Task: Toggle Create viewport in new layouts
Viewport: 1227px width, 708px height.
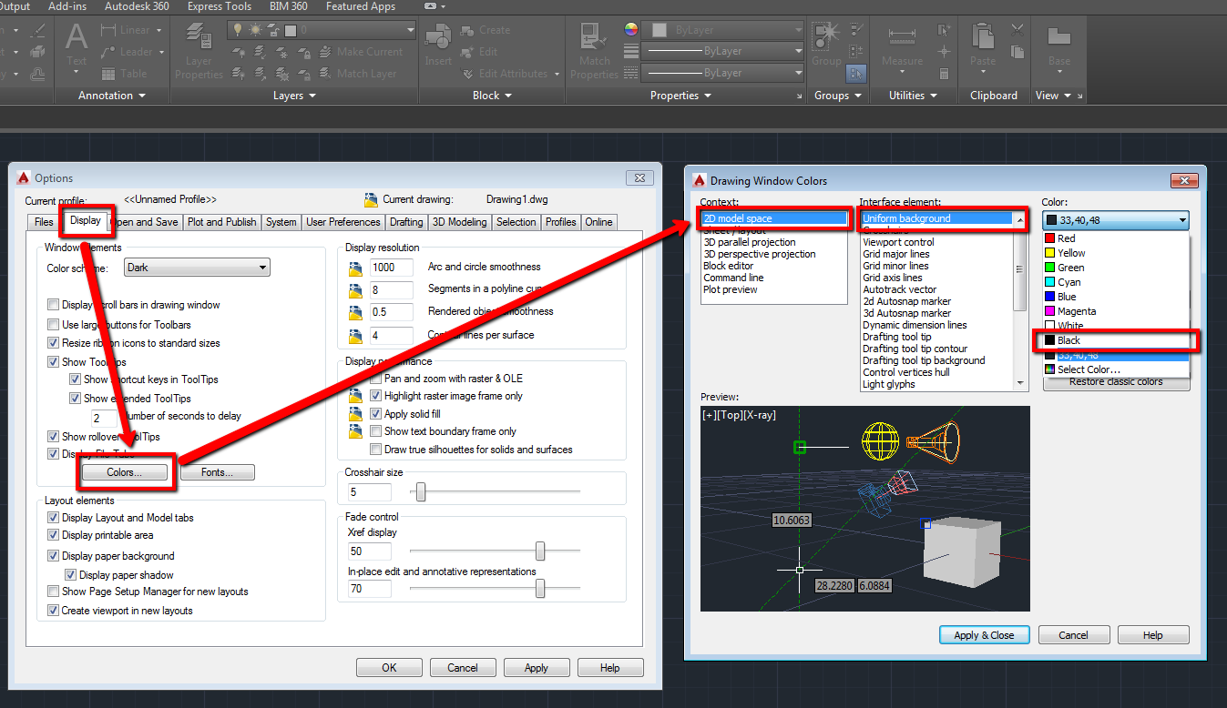Action: 54,611
